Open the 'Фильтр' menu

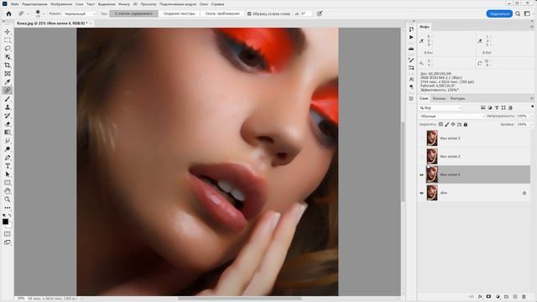pos(124,4)
